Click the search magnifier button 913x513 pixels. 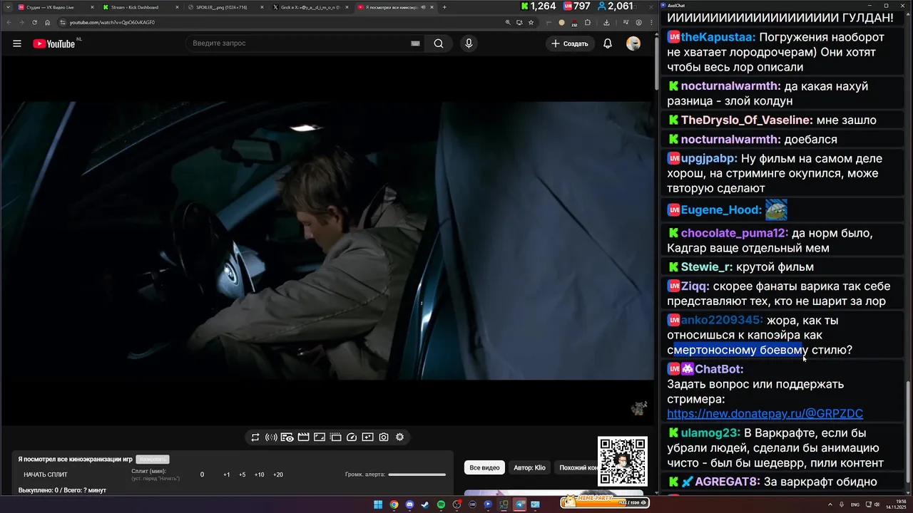[439, 43]
